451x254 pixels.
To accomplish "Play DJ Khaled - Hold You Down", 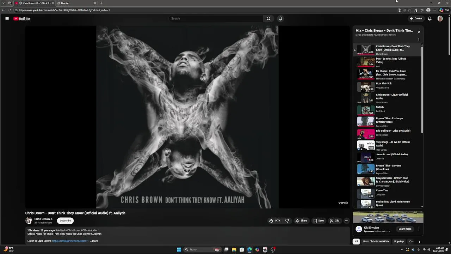I will 387,74.
